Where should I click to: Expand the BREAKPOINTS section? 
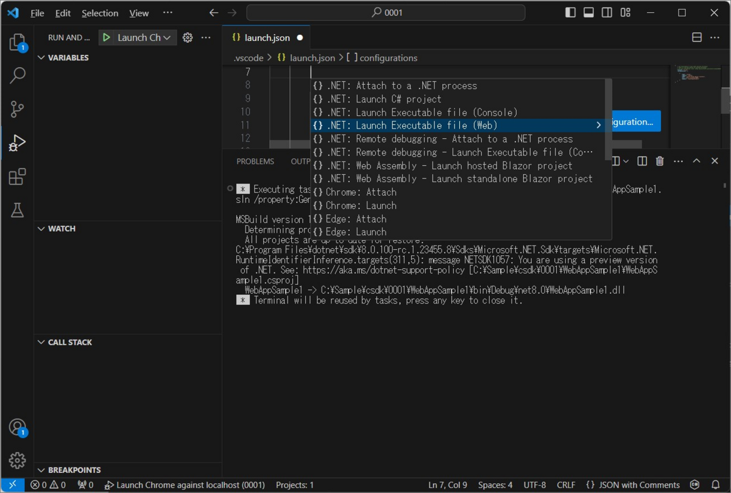pos(74,470)
